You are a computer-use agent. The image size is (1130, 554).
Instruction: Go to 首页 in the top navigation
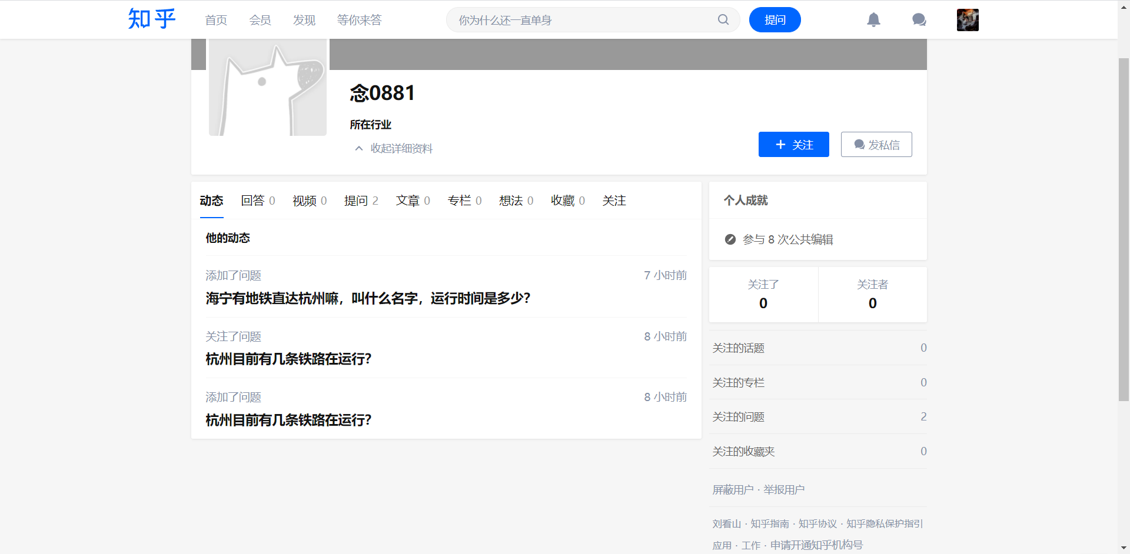(x=216, y=20)
